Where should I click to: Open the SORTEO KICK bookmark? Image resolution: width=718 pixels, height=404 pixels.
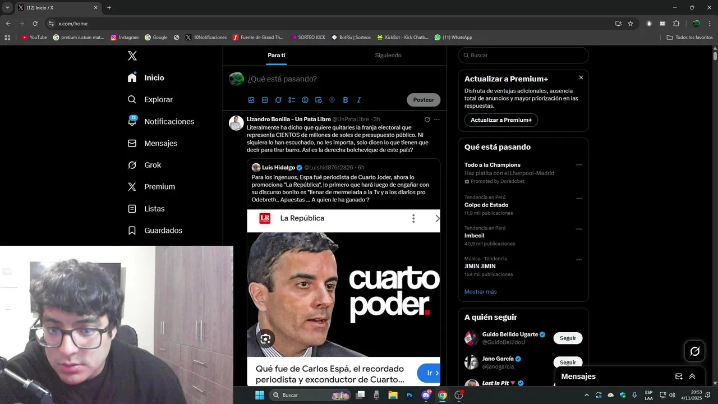coord(308,38)
